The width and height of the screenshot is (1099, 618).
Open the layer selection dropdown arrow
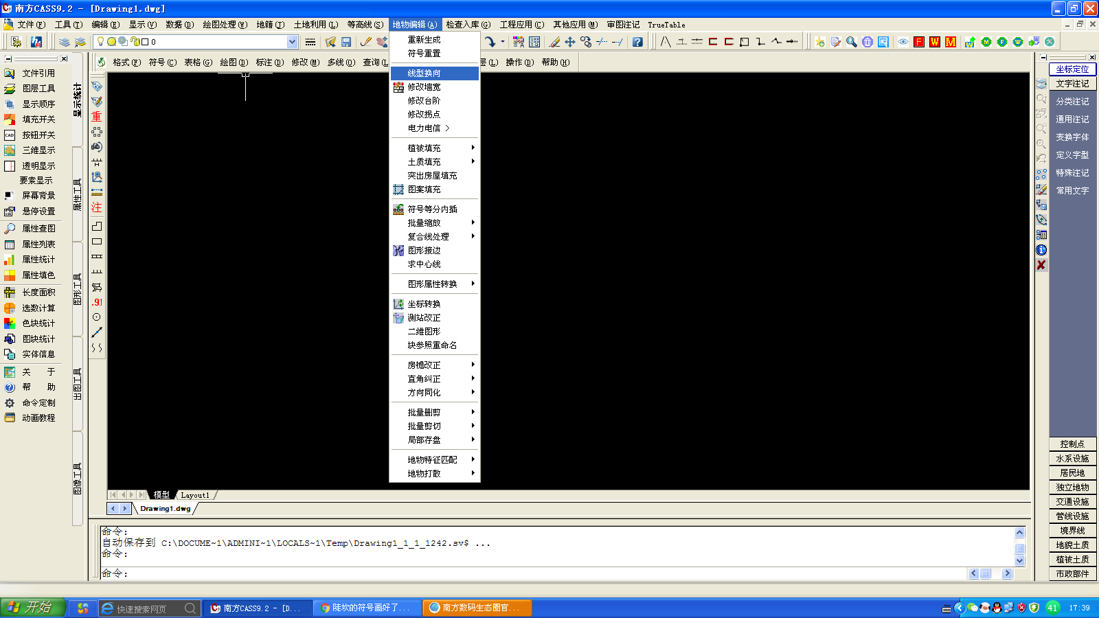[x=292, y=42]
